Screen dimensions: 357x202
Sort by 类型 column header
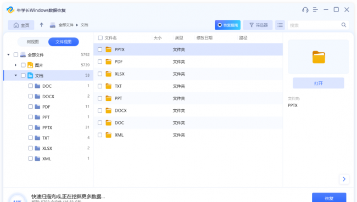pyautogui.click(x=179, y=38)
